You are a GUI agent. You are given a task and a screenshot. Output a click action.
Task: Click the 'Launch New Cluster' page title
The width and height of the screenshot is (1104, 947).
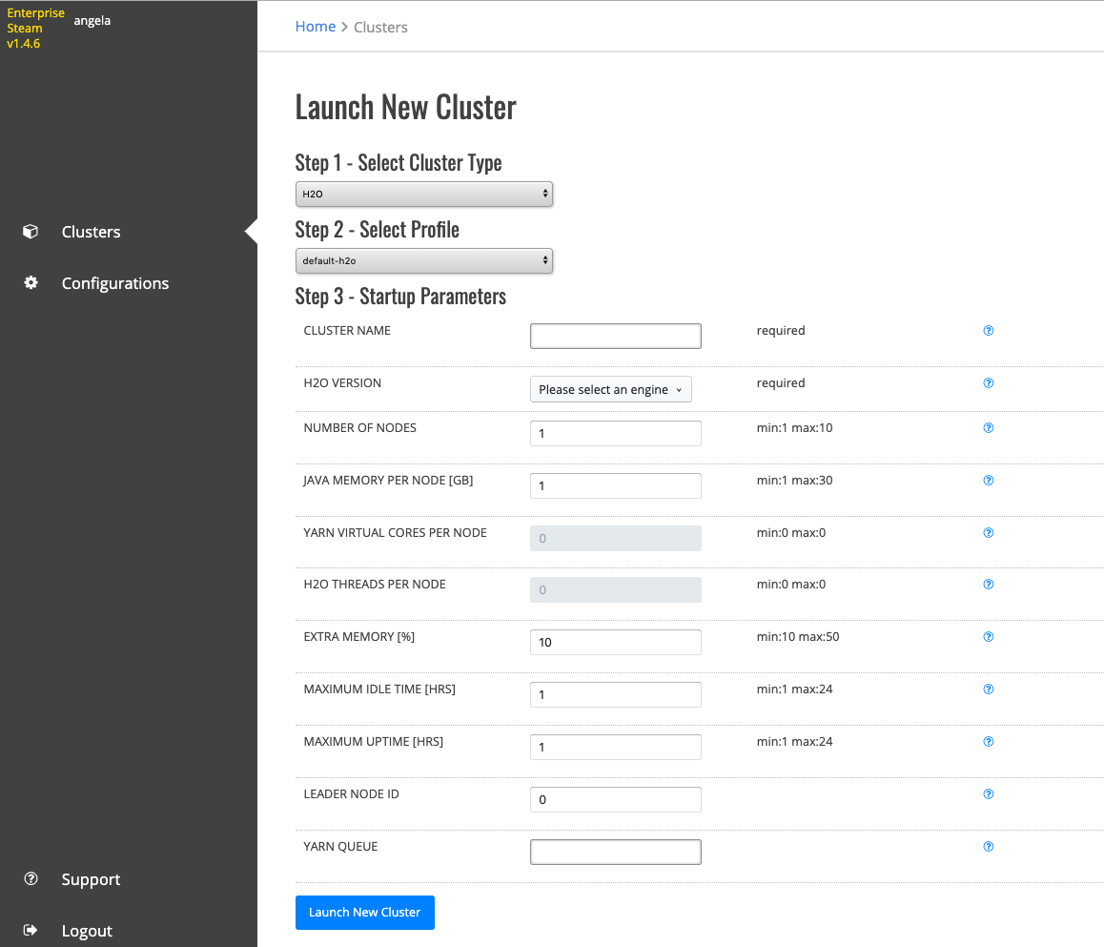(405, 108)
